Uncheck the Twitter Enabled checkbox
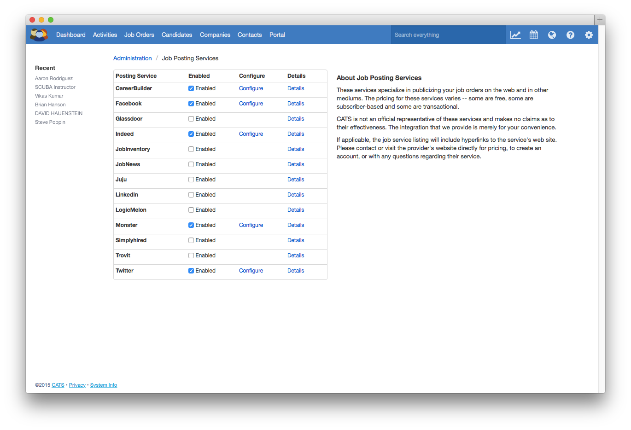Screen dimensions: 631x430 tap(191, 270)
